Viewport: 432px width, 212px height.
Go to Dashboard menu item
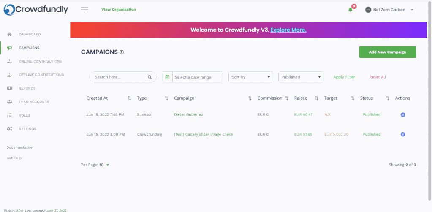30,34
